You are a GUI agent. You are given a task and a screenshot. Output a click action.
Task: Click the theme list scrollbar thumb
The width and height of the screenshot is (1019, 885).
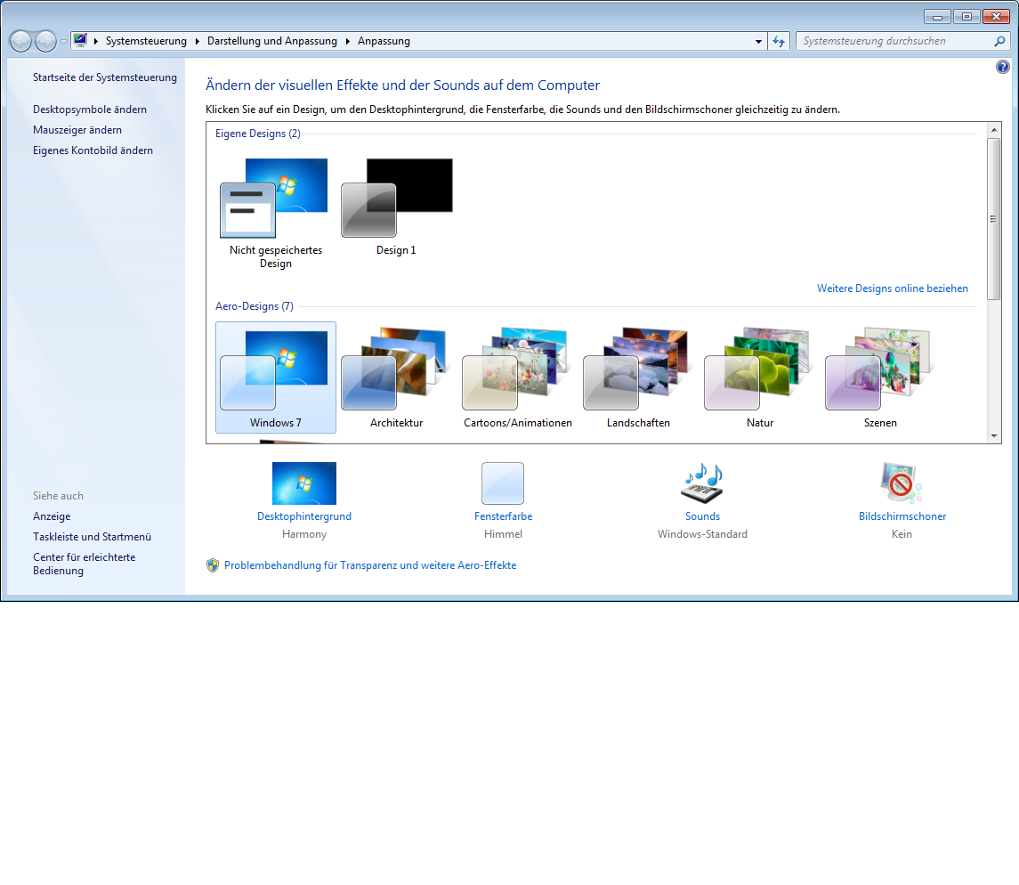pos(994,218)
